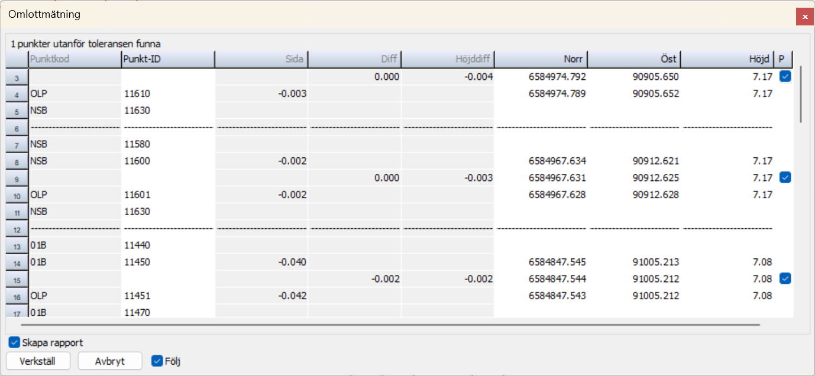Screen dimensions: 815x376
Task: Close the Omlottmätning dialog
Action: point(804,17)
